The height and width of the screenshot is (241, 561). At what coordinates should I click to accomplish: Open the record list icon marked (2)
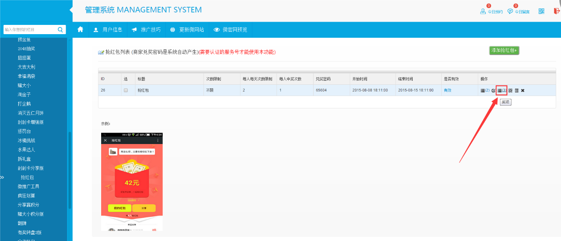pos(485,90)
